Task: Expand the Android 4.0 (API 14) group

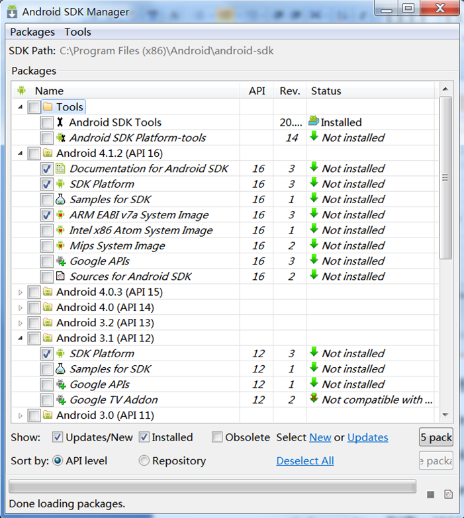Action: [20, 308]
